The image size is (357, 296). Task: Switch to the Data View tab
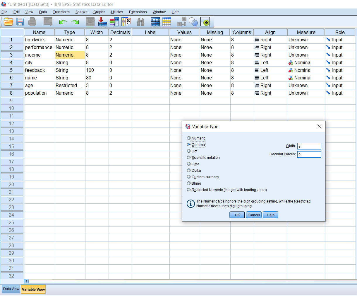click(x=11, y=289)
